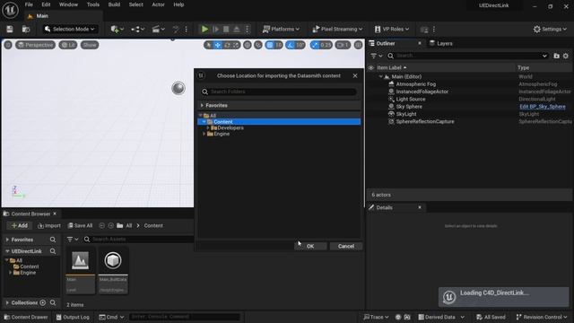Screen dimensions: 574x323
Task: Open the Window menu
Action: [68, 4]
